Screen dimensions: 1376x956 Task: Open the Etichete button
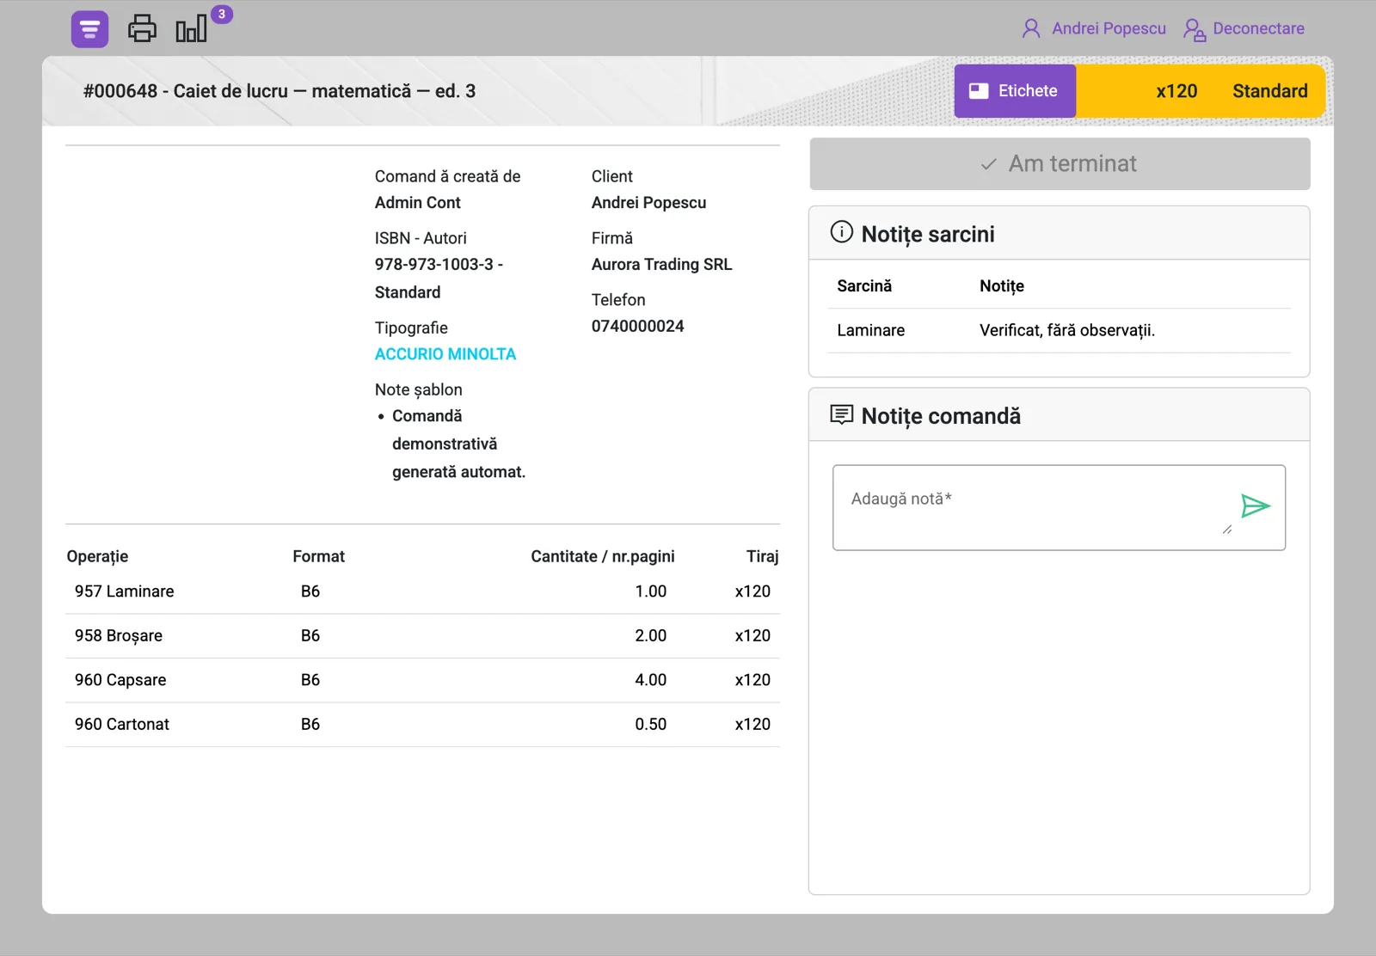tap(1015, 91)
